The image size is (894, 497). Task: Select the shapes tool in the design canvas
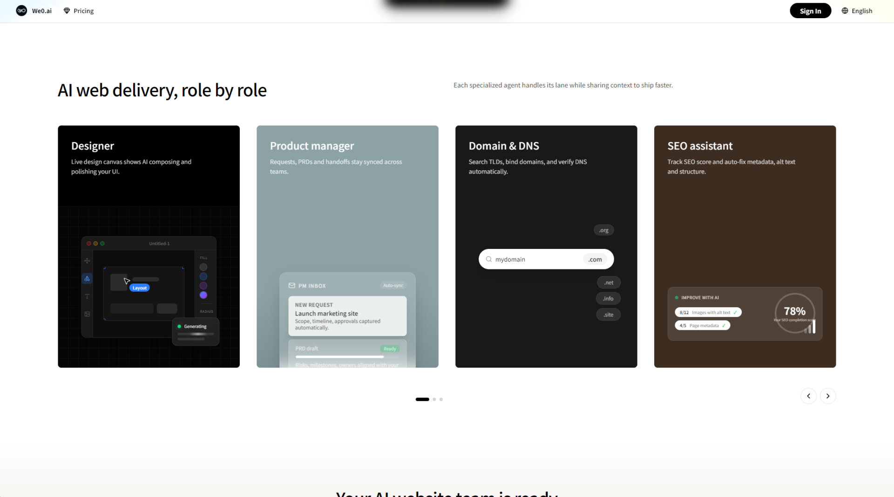click(87, 279)
